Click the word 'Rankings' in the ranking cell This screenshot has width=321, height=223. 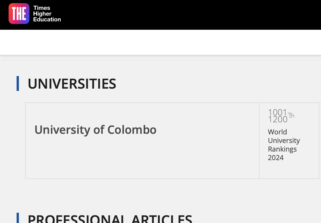(x=282, y=149)
